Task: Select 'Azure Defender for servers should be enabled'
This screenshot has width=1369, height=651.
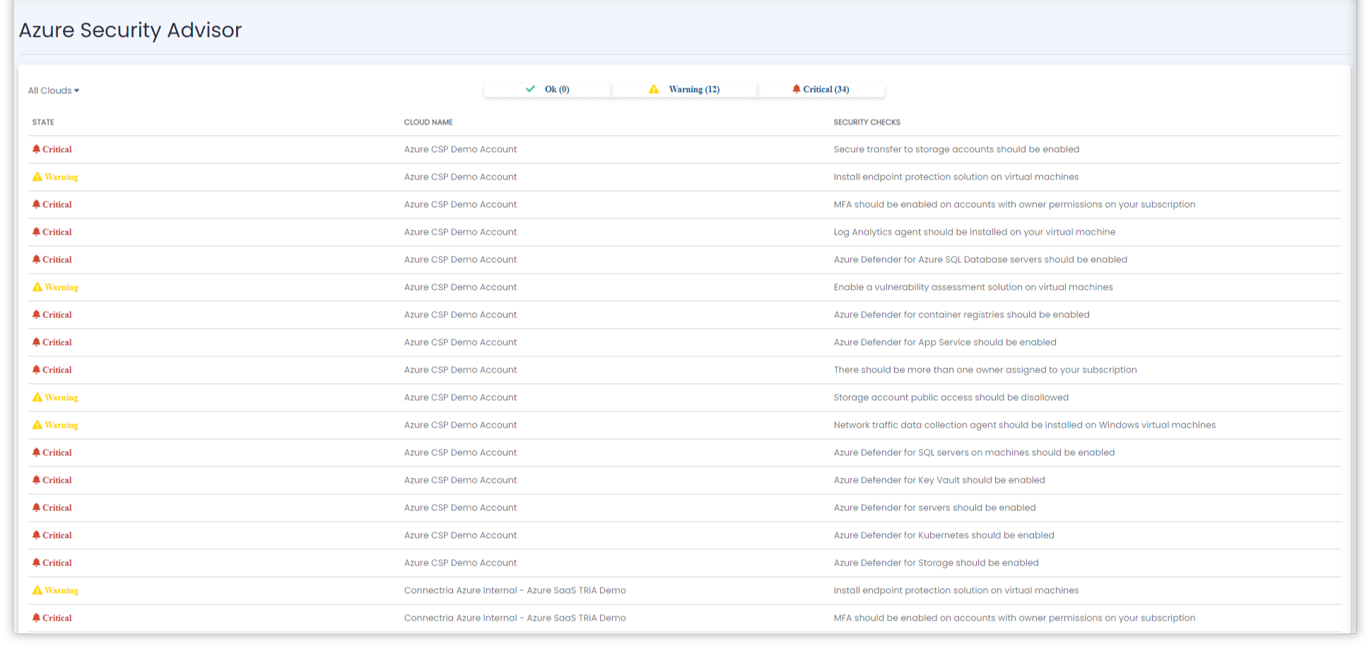Action: point(934,508)
